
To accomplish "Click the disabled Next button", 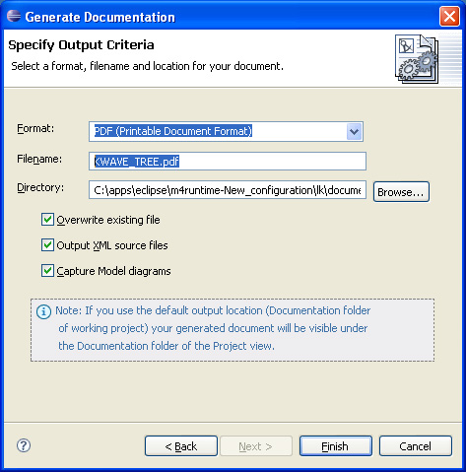I will coord(256,446).
